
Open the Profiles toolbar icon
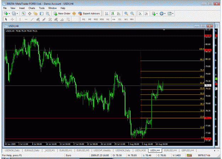(14, 13)
